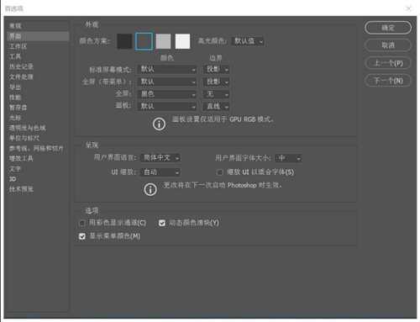Open 用户界面字体大小 dropdown
The height and width of the screenshot is (322, 420).
[x=288, y=158]
